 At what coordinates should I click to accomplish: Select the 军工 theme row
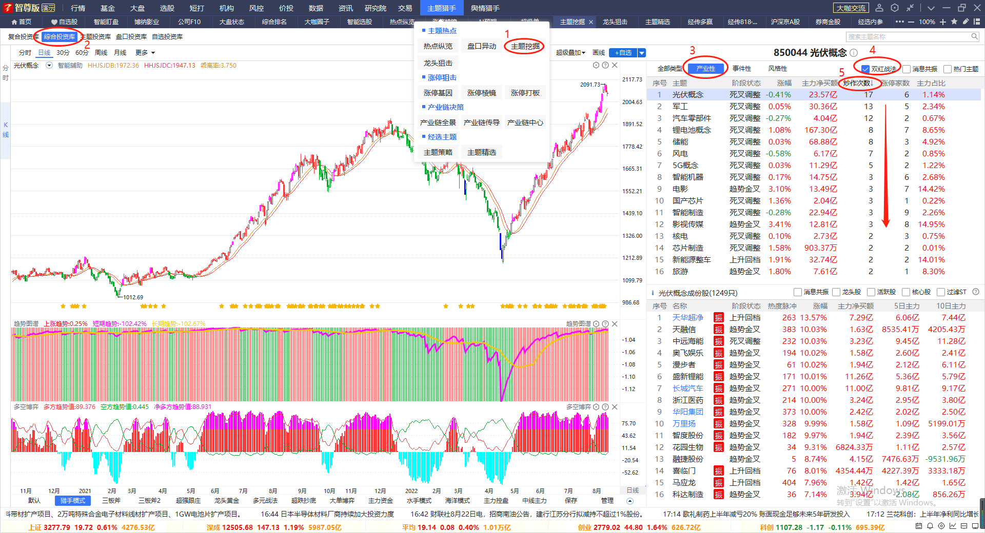click(x=814, y=107)
